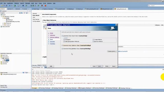Click the Cancel button in wizard
Image resolution: width=164 pixels, height=92 pixels.
114,66
